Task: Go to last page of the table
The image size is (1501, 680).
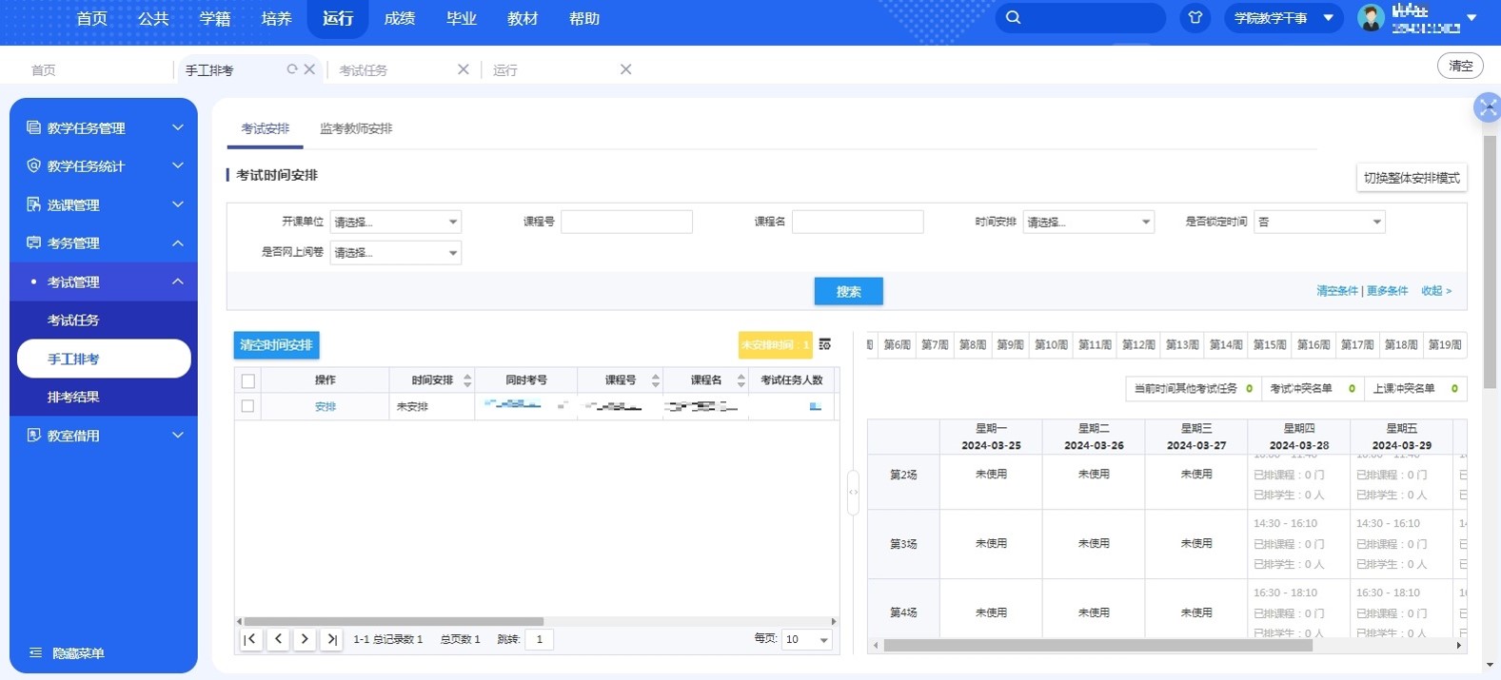Action: [x=331, y=639]
